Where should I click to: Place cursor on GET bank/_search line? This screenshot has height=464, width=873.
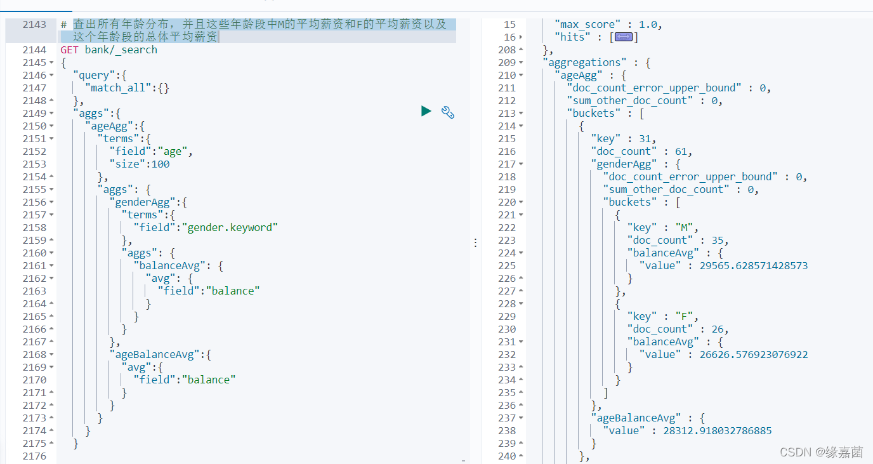click(x=109, y=50)
